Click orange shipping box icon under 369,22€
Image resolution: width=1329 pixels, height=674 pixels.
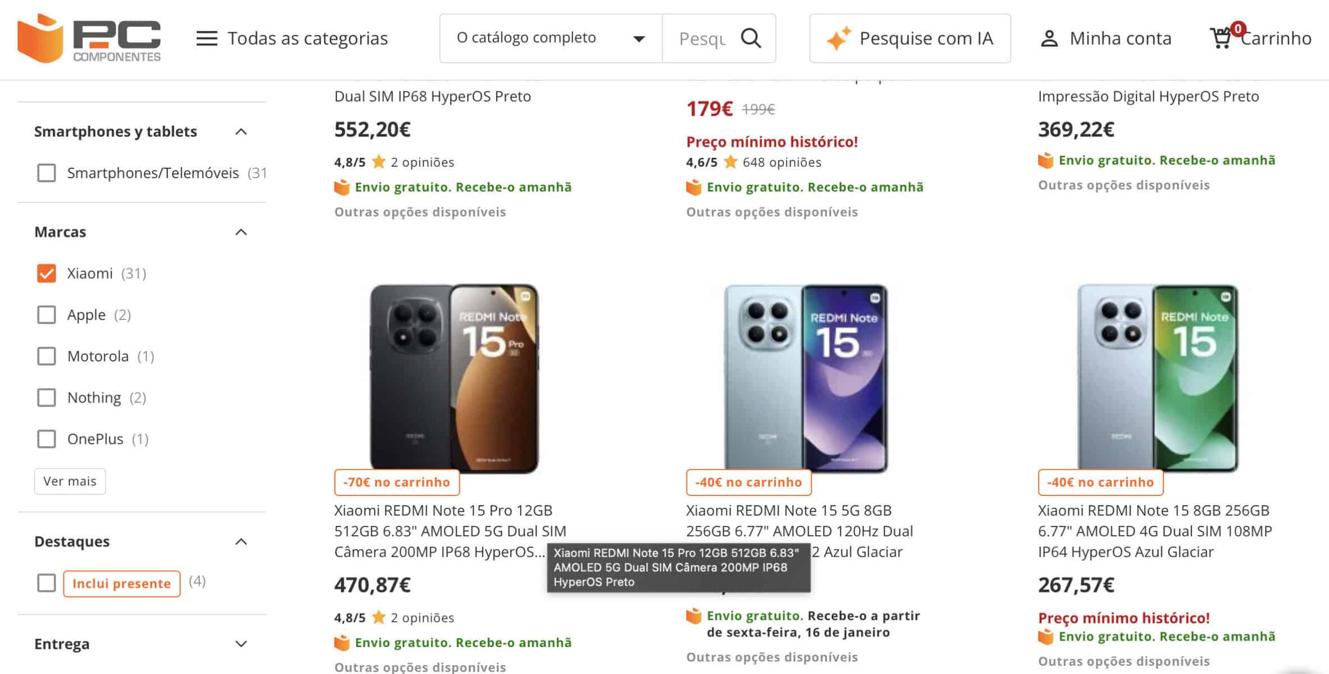(x=1045, y=161)
